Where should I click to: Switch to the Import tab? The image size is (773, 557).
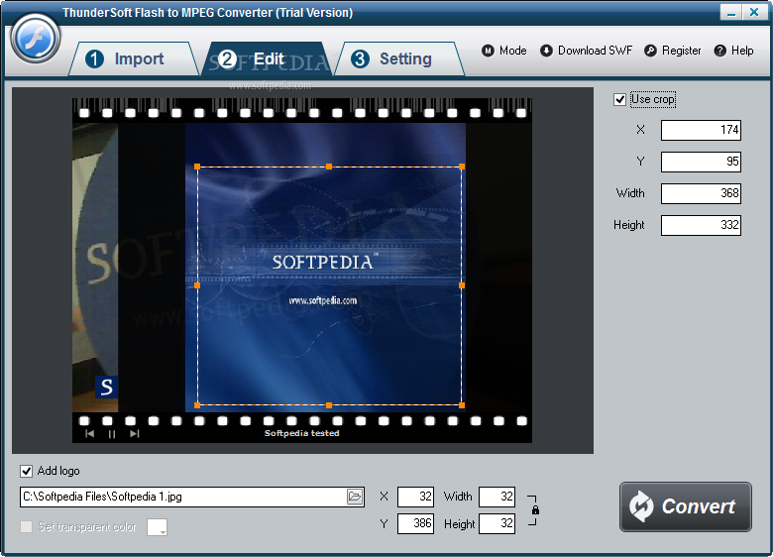tap(134, 59)
